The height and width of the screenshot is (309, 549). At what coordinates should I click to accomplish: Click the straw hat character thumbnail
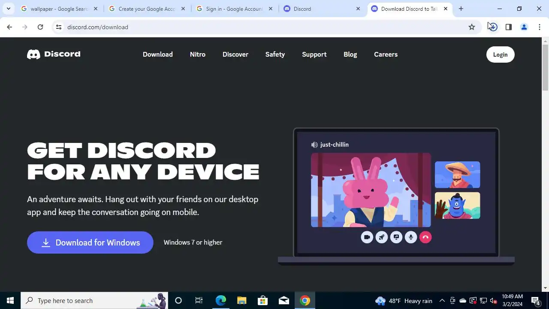pyautogui.click(x=457, y=175)
